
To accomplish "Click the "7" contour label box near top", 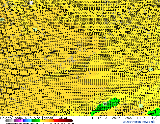I will (32, 3).
